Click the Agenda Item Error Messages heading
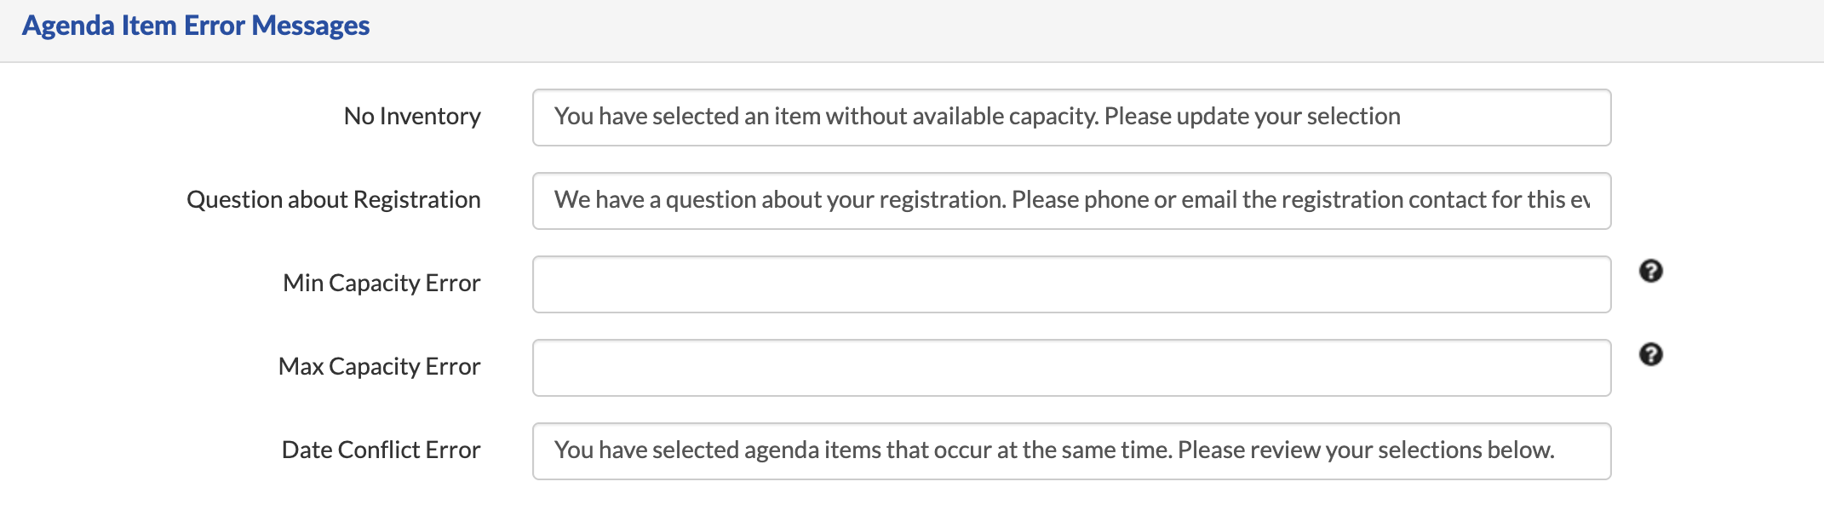This screenshot has height=516, width=1824. click(196, 26)
